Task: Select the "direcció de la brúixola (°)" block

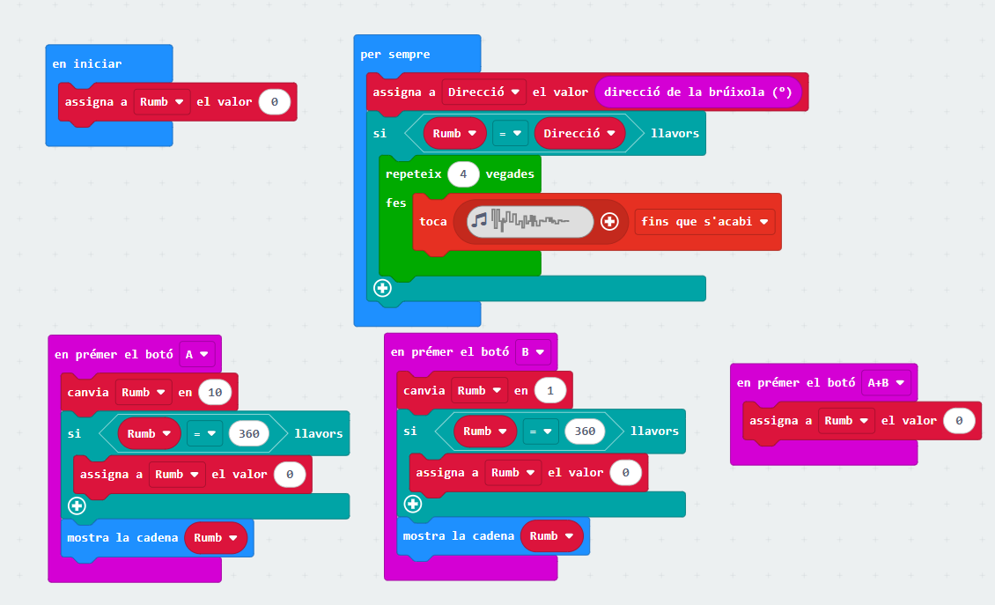Action: [x=698, y=92]
